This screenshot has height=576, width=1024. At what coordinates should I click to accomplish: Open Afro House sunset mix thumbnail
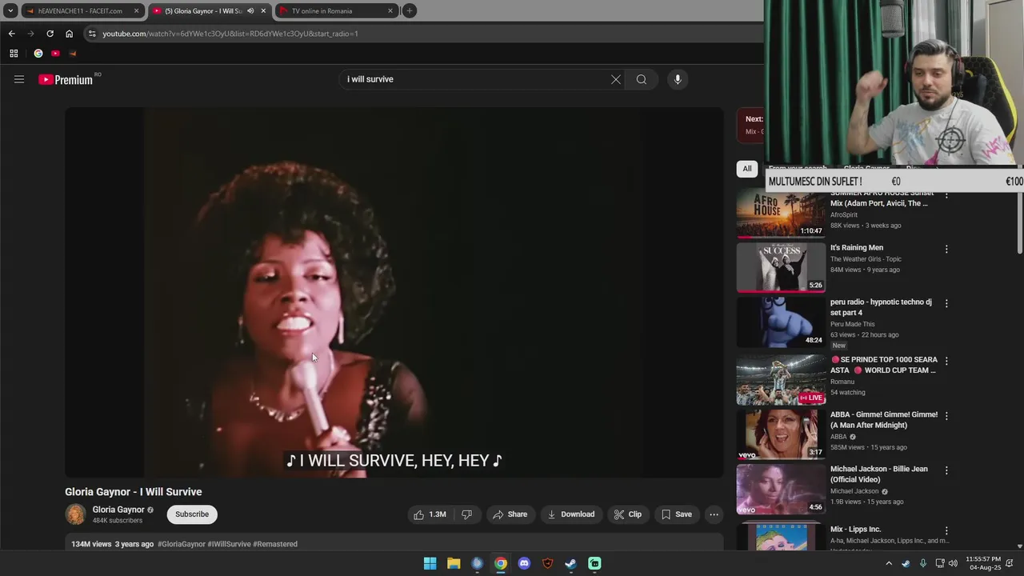[781, 214]
